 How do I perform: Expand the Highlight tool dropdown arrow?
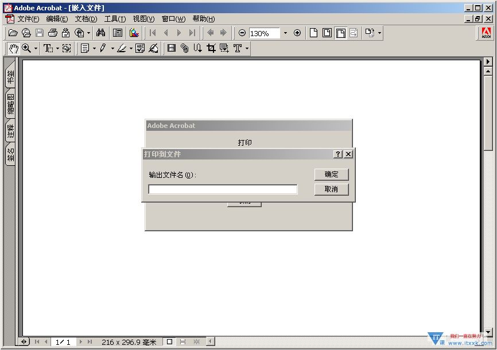point(131,49)
